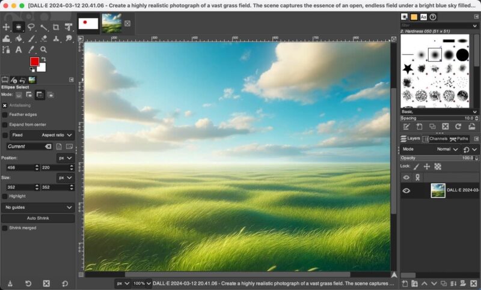This screenshot has height=290, width=481.
Task: Select the Ellipse Select tool
Action: click(19, 27)
